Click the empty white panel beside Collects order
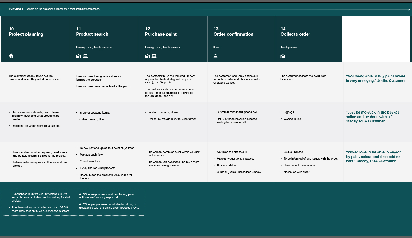 click(x=376, y=39)
